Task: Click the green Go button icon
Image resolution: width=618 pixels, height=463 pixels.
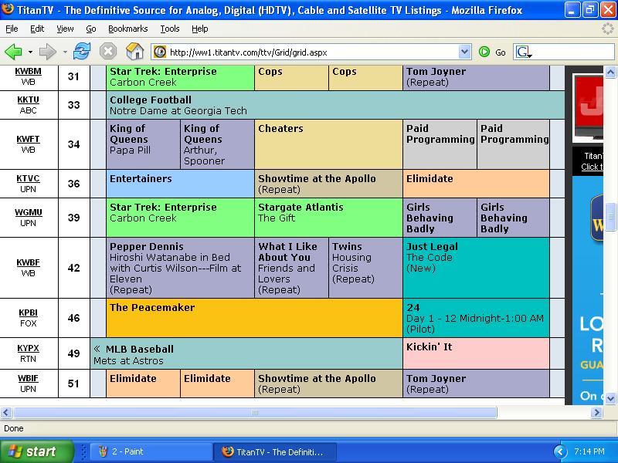Action: (x=484, y=52)
